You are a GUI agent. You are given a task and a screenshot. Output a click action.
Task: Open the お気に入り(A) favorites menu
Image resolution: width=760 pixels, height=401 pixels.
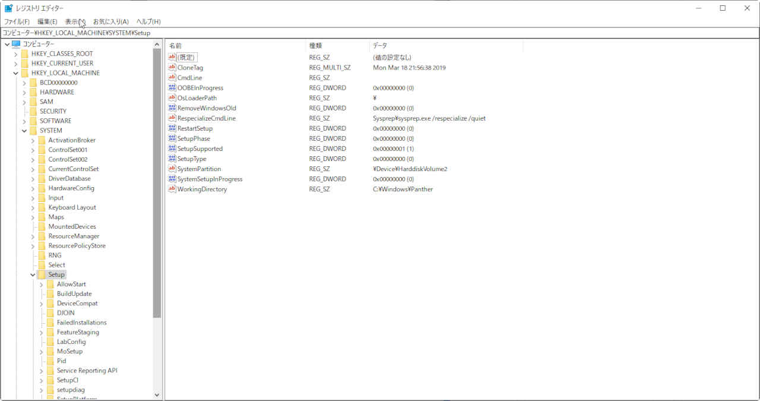(x=110, y=22)
